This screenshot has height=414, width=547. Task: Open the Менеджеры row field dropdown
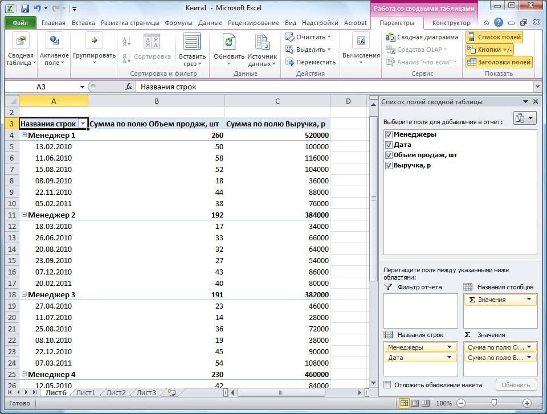pyautogui.click(x=450, y=347)
